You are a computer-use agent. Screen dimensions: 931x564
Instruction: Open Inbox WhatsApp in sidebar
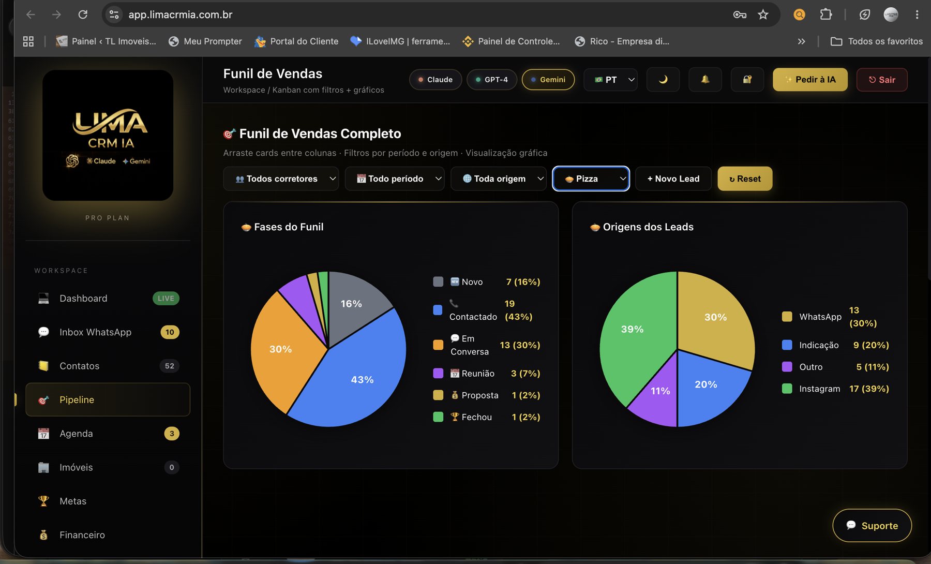click(108, 332)
